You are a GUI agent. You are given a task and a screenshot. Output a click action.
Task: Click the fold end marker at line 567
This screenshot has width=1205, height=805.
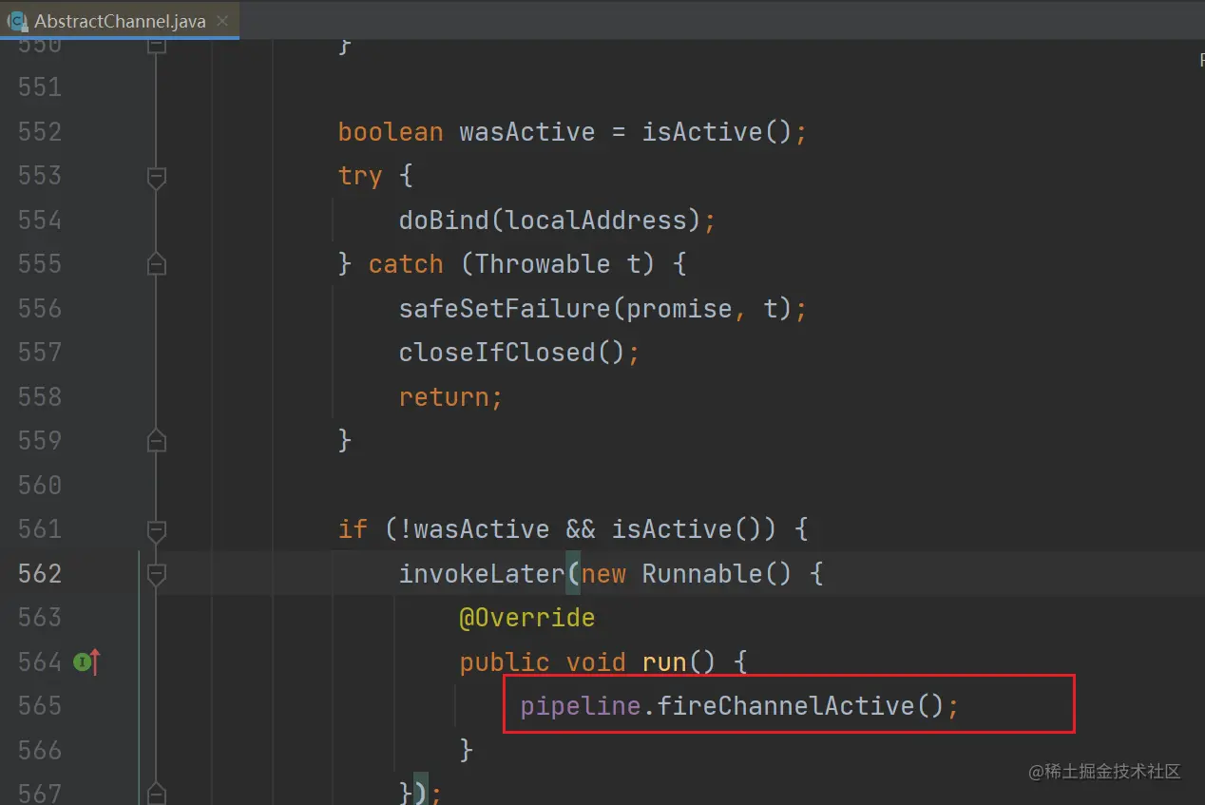tap(157, 793)
